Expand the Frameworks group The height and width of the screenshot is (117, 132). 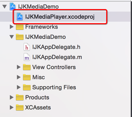click(12, 27)
